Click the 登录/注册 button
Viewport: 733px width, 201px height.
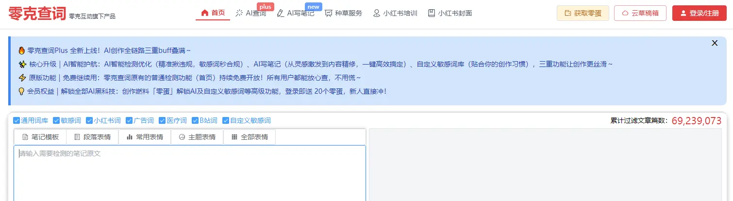click(x=699, y=13)
